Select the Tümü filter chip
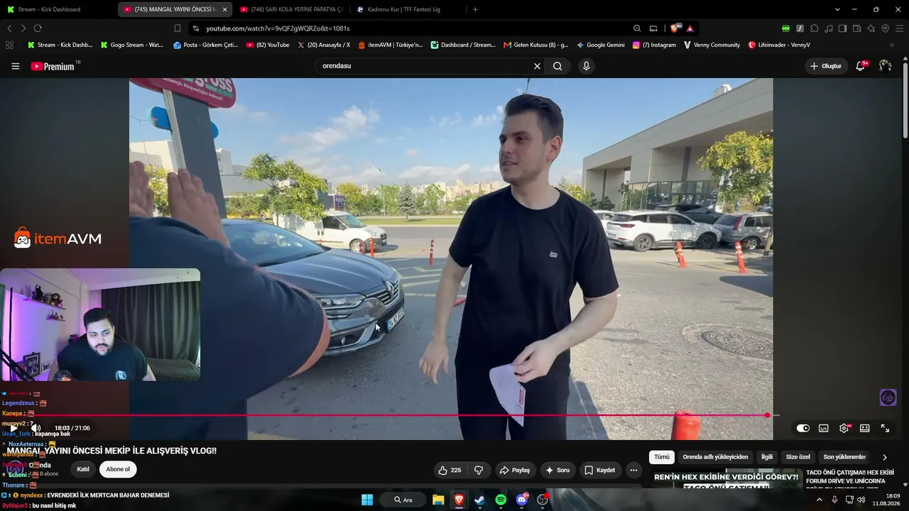909x511 pixels. coord(662,457)
